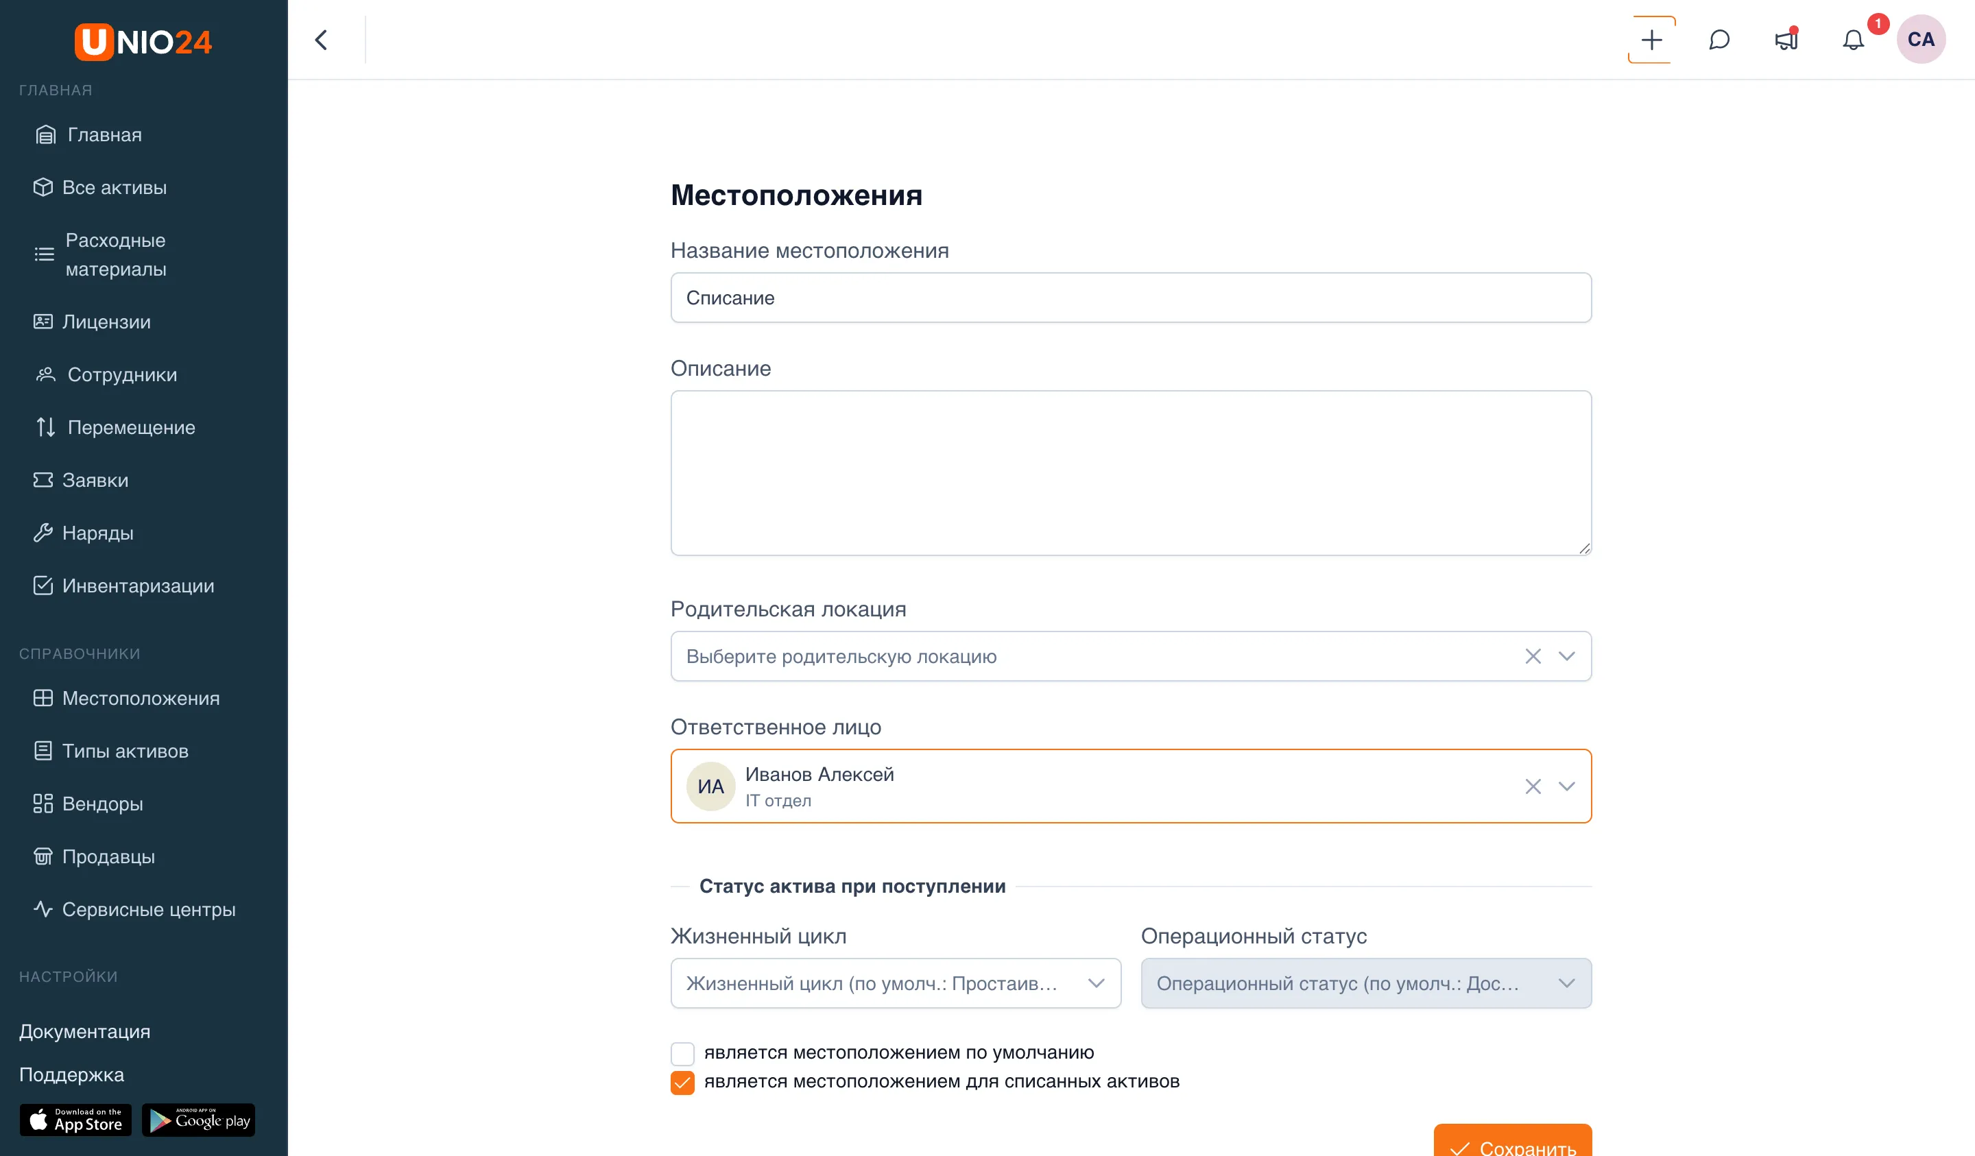Go back with the left arrow icon

pyautogui.click(x=322, y=40)
